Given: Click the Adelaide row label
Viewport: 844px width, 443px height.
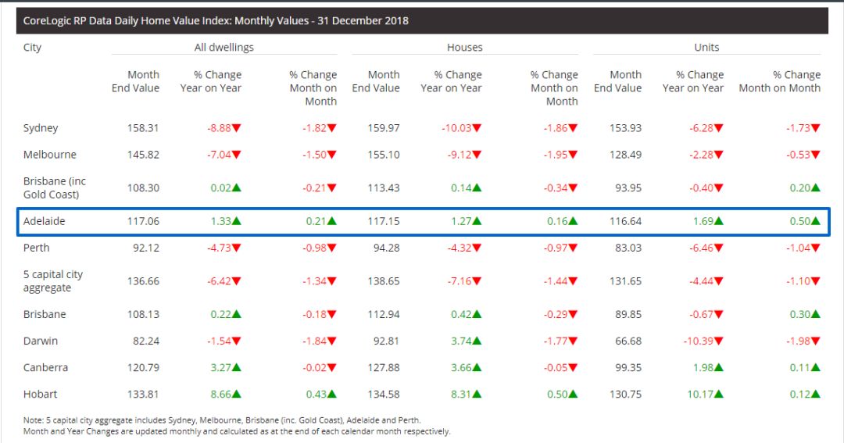Looking at the screenshot, I should coord(44,221).
